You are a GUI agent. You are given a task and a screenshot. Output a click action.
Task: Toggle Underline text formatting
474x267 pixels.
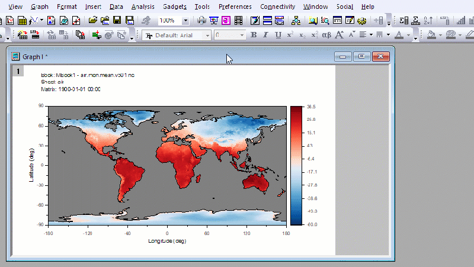coord(278,35)
